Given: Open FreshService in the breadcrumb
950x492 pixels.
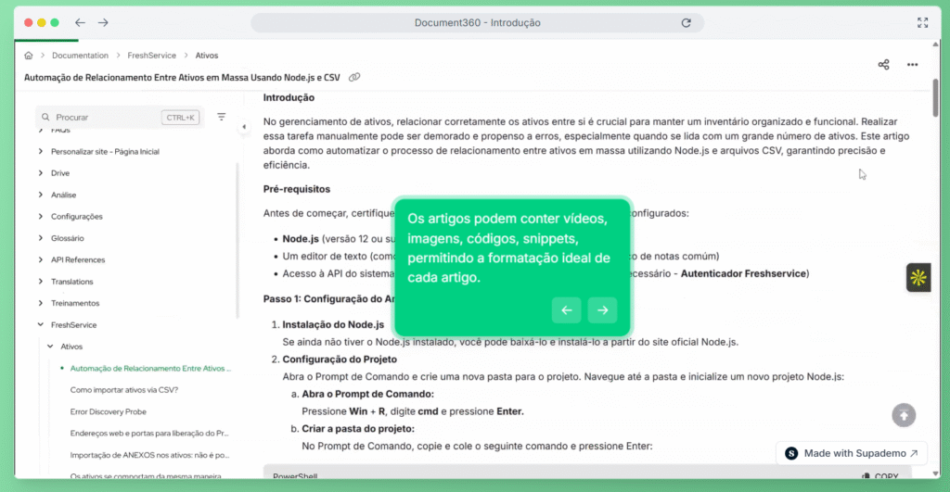Looking at the screenshot, I should tap(151, 55).
